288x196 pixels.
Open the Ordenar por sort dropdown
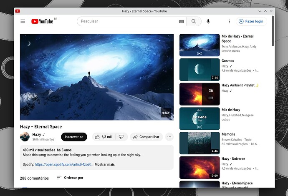point(70,178)
